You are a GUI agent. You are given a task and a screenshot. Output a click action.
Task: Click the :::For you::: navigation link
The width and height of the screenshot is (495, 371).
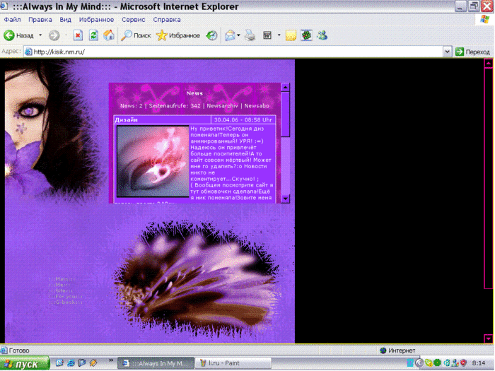pos(66,297)
